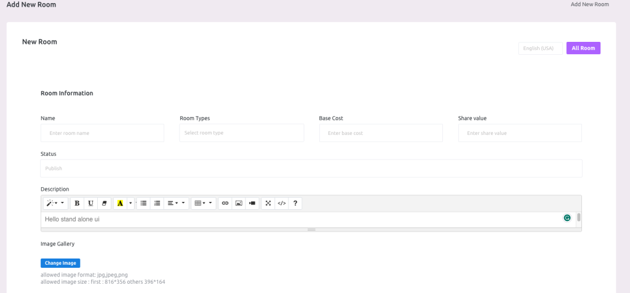Image resolution: width=630 pixels, height=293 pixels.
Task: Apply the yellow highlight text color
Action: pyautogui.click(x=120, y=203)
